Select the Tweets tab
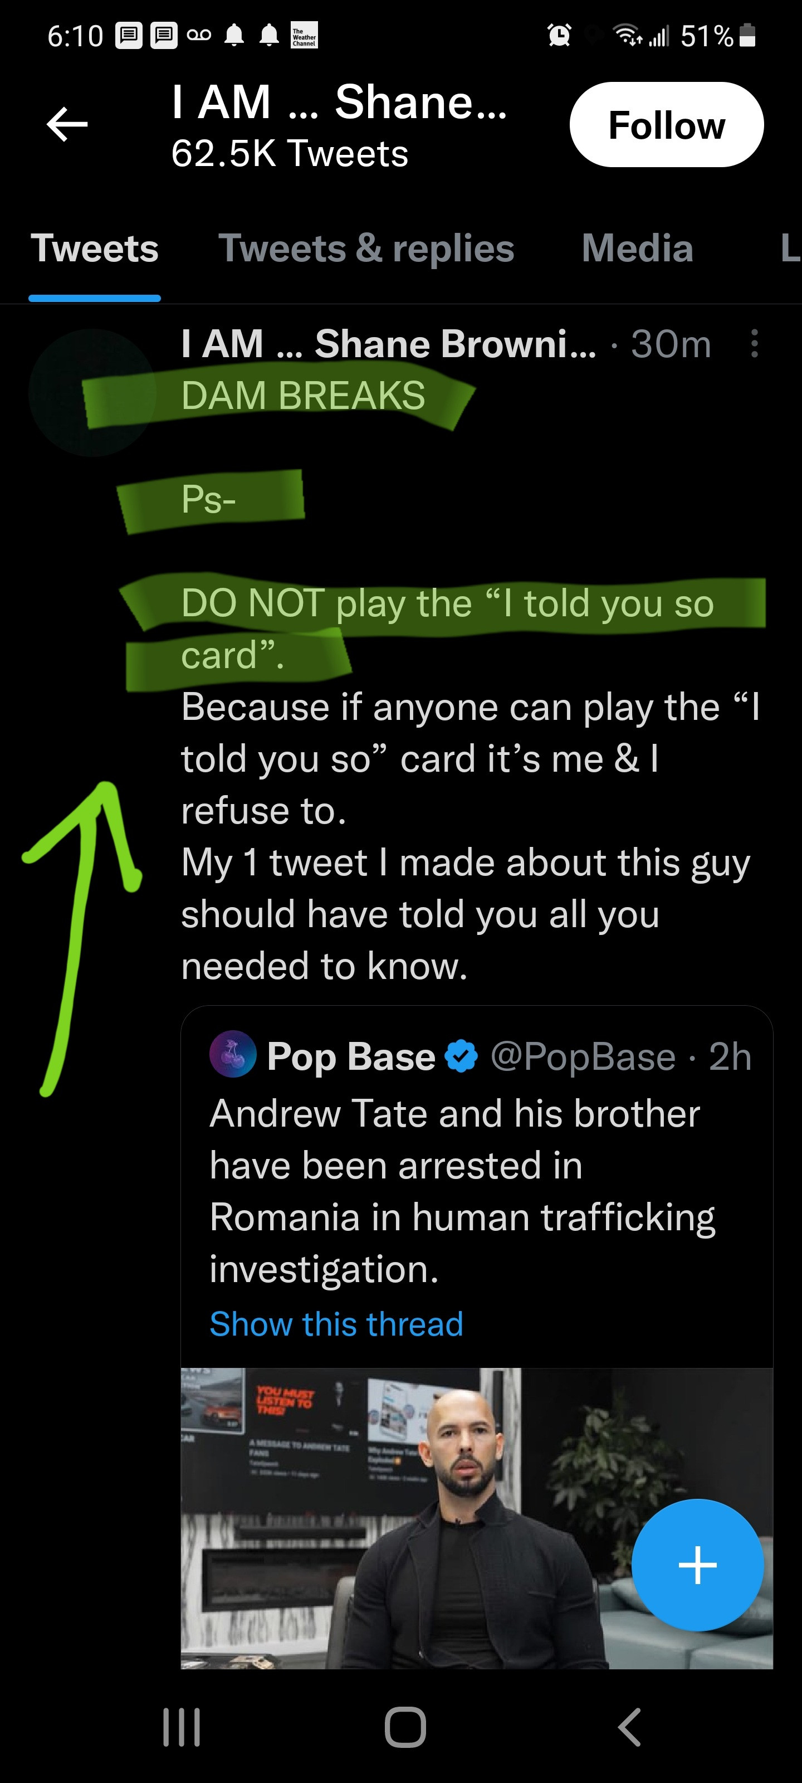The height and width of the screenshot is (1783, 802). [95, 249]
